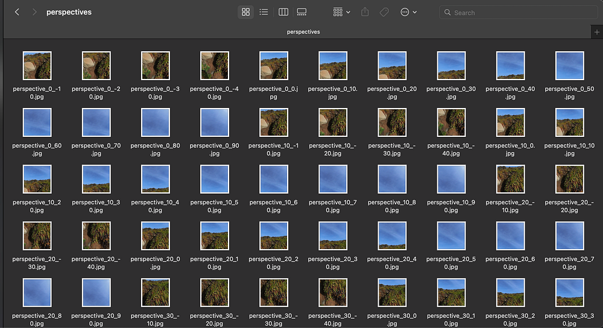The height and width of the screenshot is (328, 603).
Task: Select thumbnail perspective_0_-40.jpg
Action: tap(215, 66)
